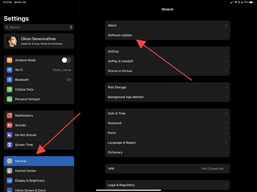This screenshot has height=192, width=257.
Task: Tap the Search settings field
Action: click(x=39, y=27)
